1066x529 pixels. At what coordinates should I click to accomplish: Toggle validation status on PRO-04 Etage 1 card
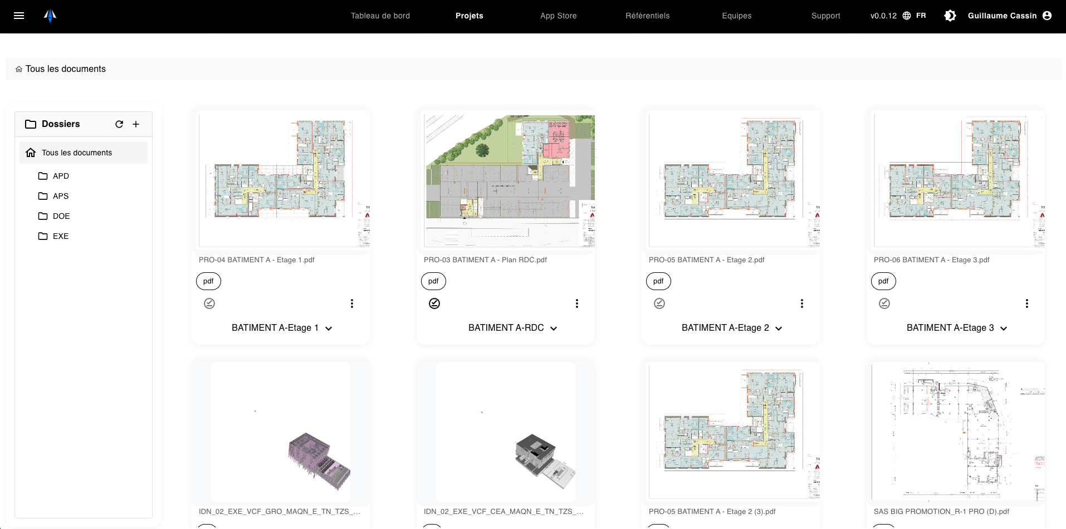pyautogui.click(x=209, y=303)
